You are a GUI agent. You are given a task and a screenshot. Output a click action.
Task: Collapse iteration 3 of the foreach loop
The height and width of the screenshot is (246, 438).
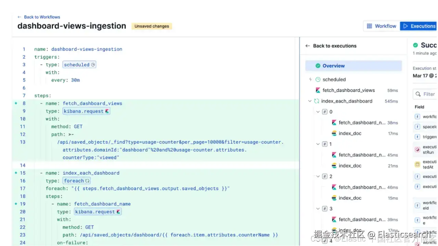[318, 209]
